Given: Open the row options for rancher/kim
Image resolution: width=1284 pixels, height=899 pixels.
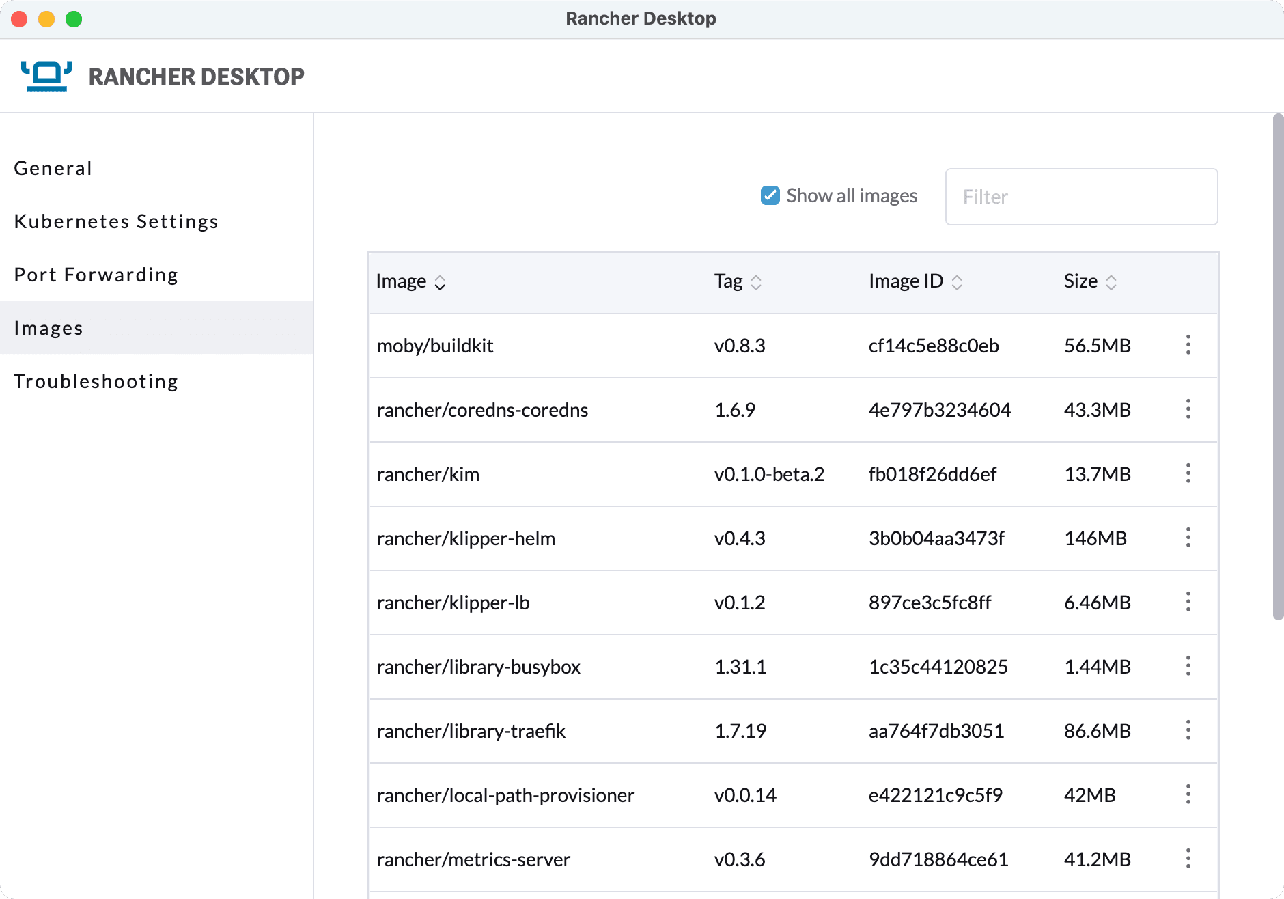Looking at the screenshot, I should (1188, 473).
